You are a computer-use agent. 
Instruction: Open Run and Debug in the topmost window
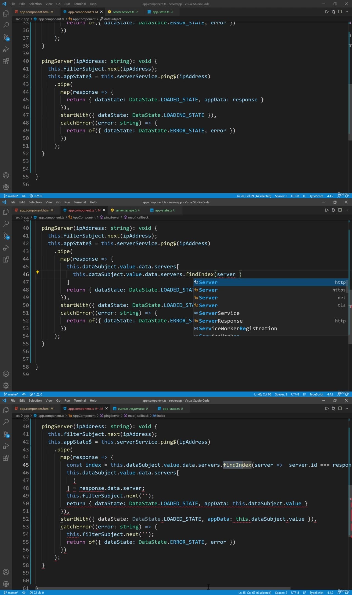point(6,49)
